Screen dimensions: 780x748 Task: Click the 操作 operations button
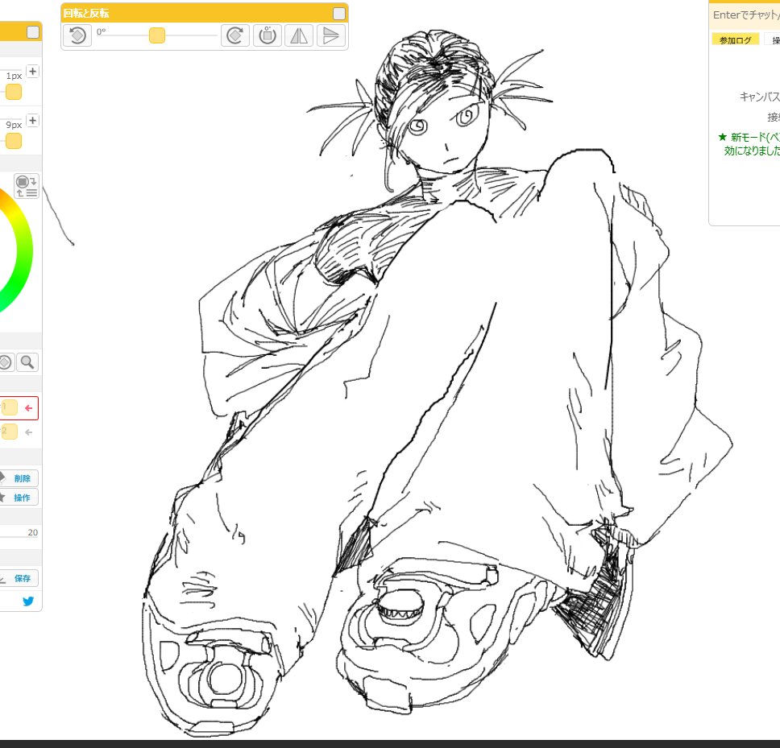pos(19,498)
